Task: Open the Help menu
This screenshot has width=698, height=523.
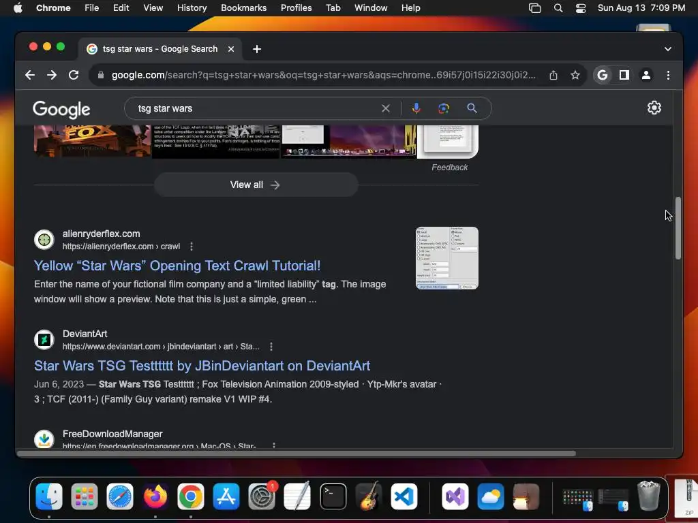Action: 410,7
